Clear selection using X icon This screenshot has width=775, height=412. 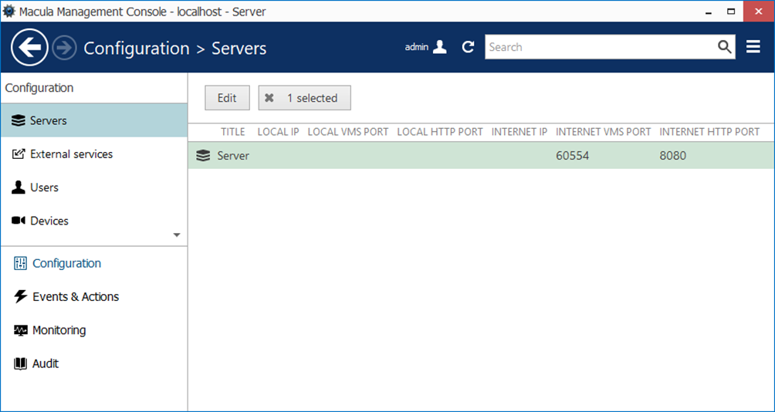(269, 98)
